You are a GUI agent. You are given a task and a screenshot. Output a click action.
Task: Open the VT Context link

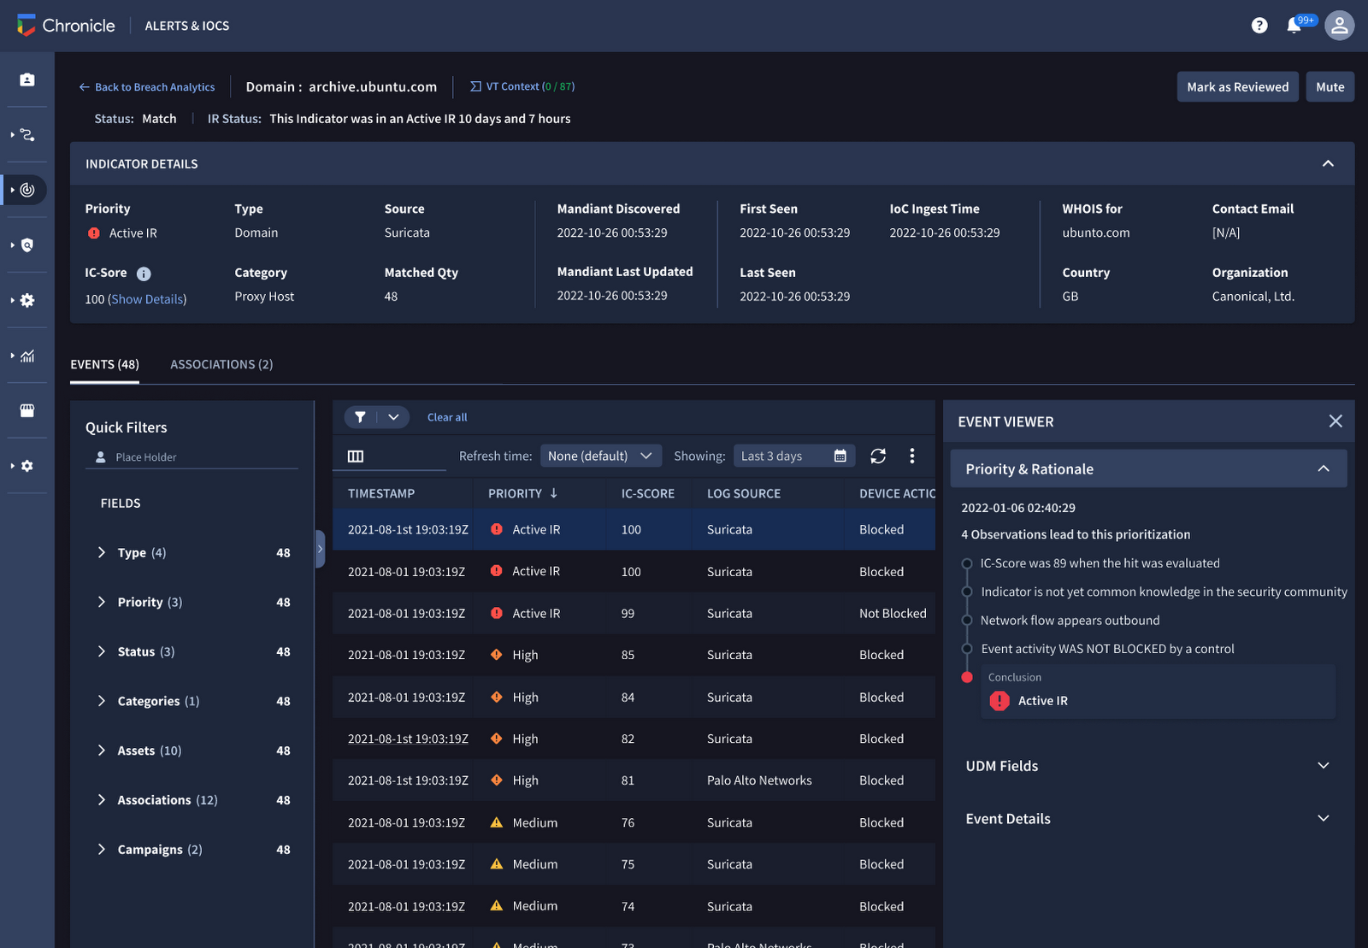pyautogui.click(x=522, y=86)
